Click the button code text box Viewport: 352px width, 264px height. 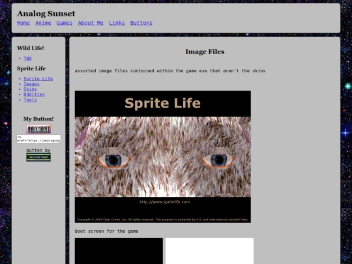pos(38,139)
